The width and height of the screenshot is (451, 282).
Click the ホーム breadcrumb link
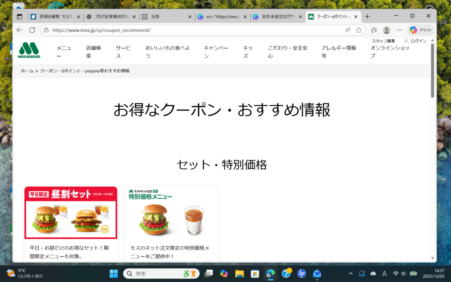[27, 70]
